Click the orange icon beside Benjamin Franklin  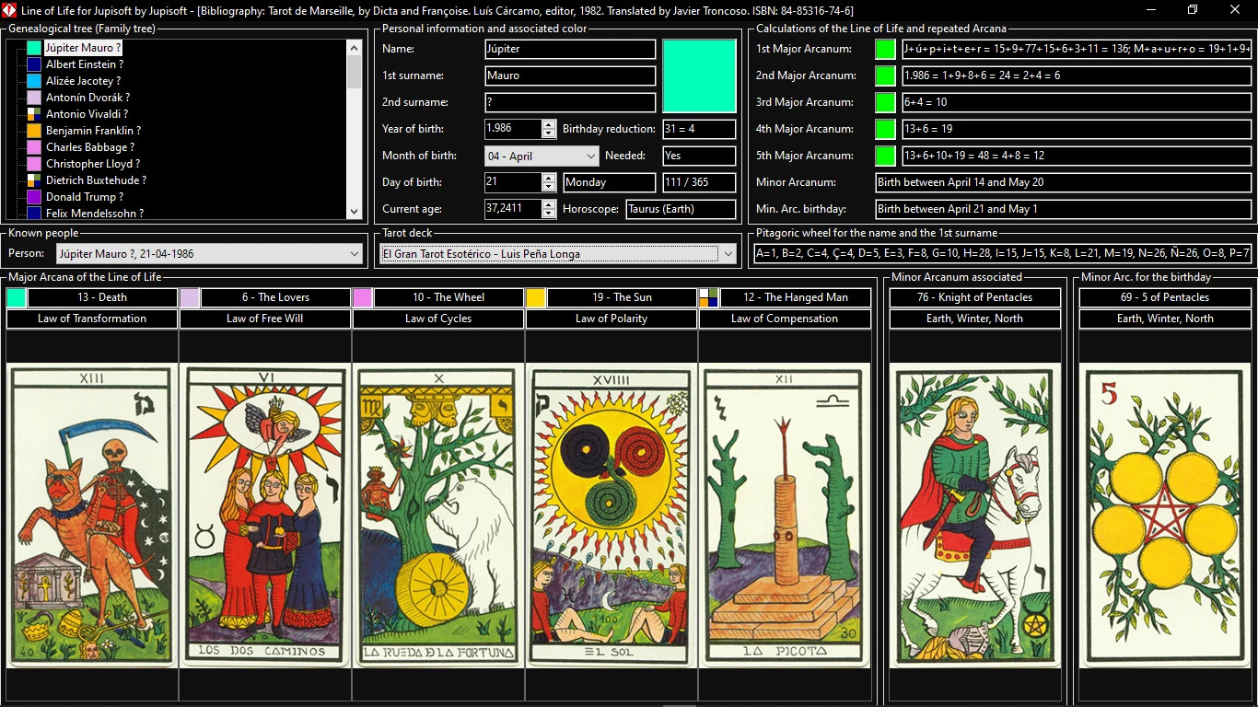(x=34, y=131)
